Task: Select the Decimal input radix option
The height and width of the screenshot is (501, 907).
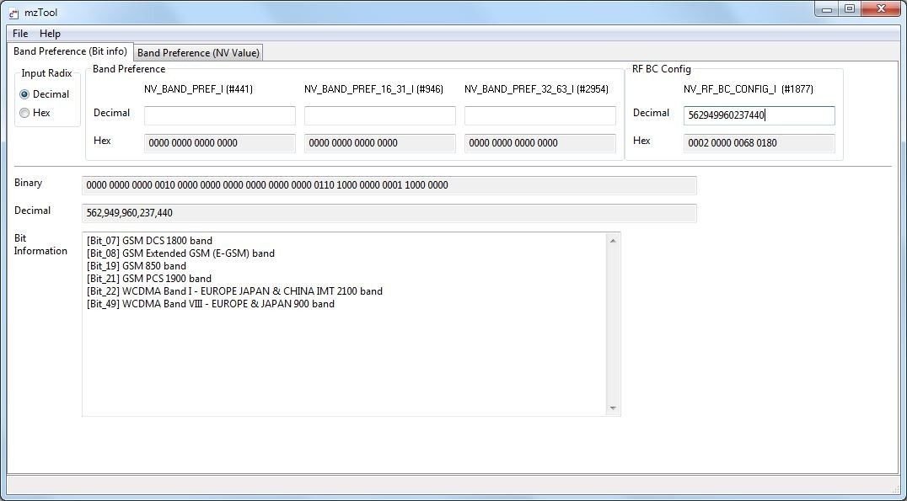Action: (45, 94)
